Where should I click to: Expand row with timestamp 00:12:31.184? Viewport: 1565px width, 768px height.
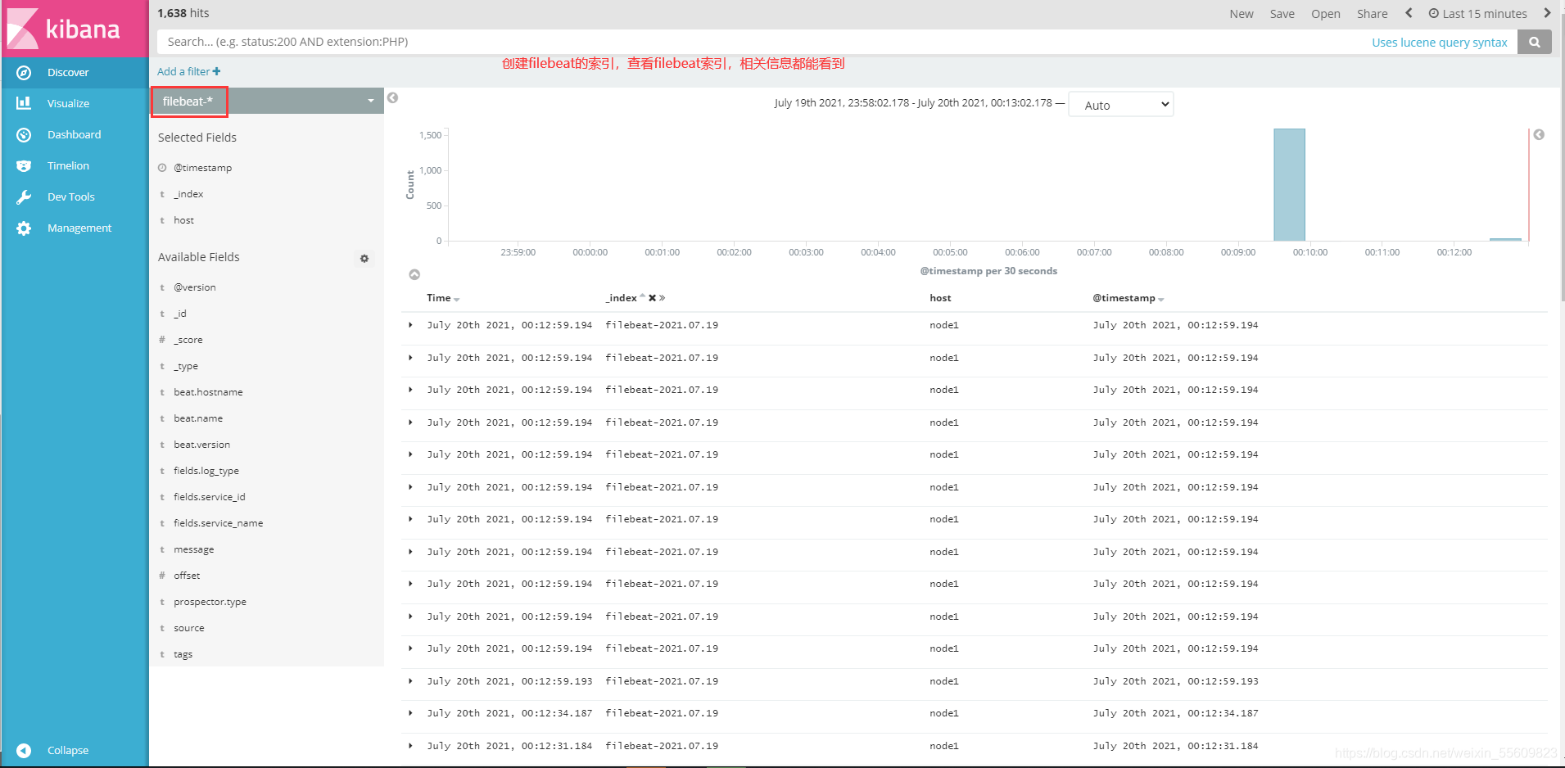[x=410, y=746]
